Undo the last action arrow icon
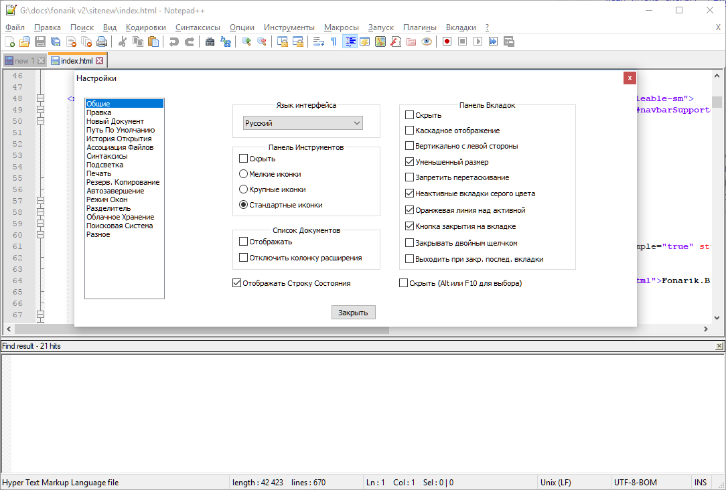726x490 pixels. (x=173, y=42)
